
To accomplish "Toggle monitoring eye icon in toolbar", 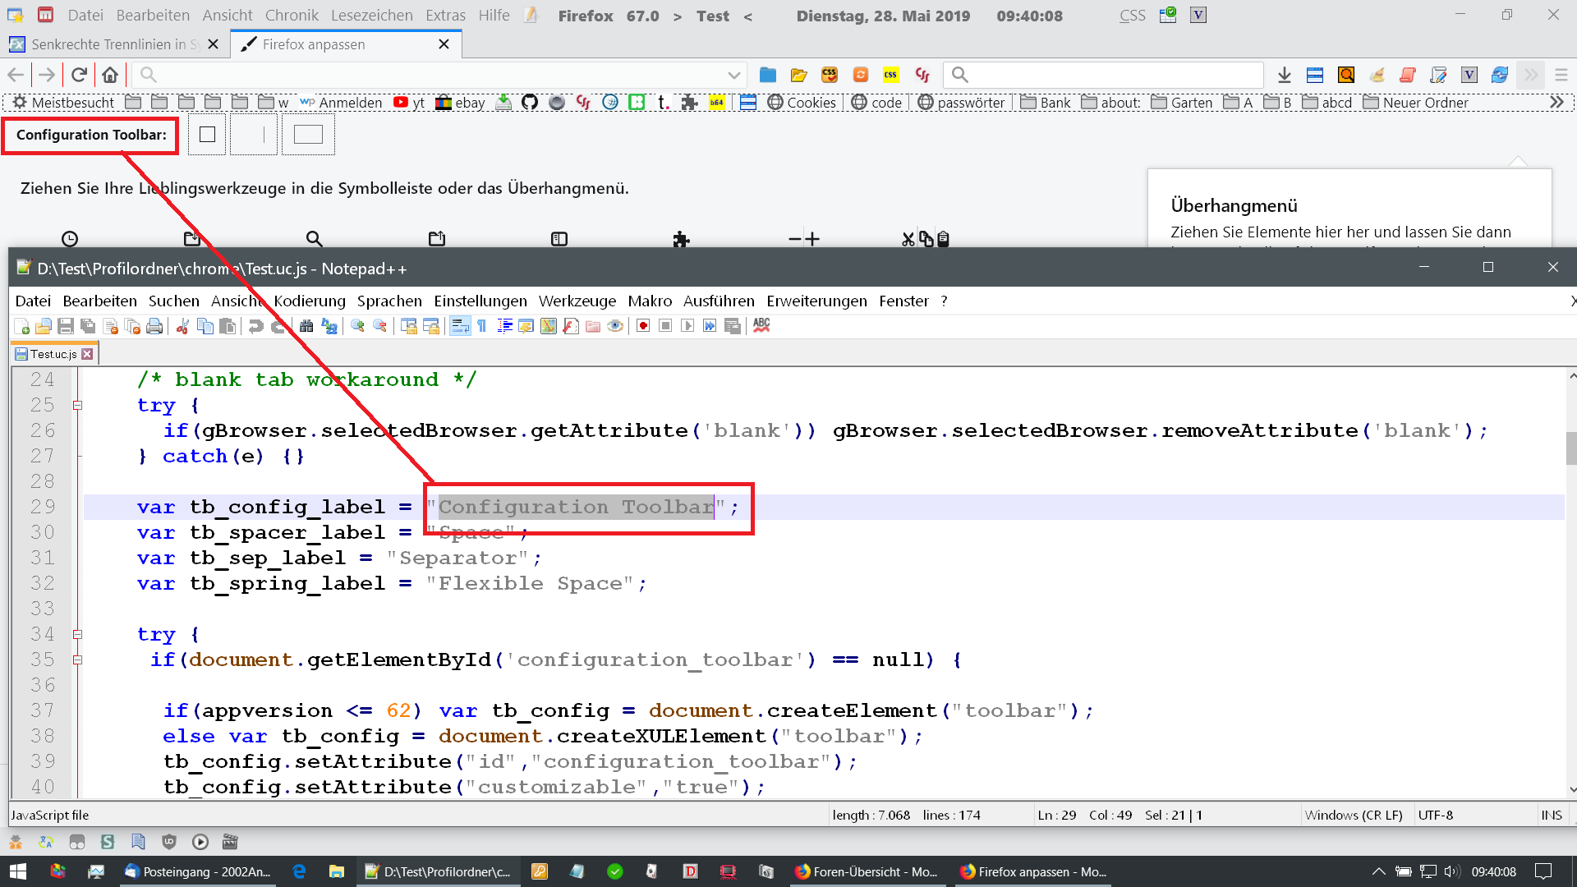I will [615, 326].
